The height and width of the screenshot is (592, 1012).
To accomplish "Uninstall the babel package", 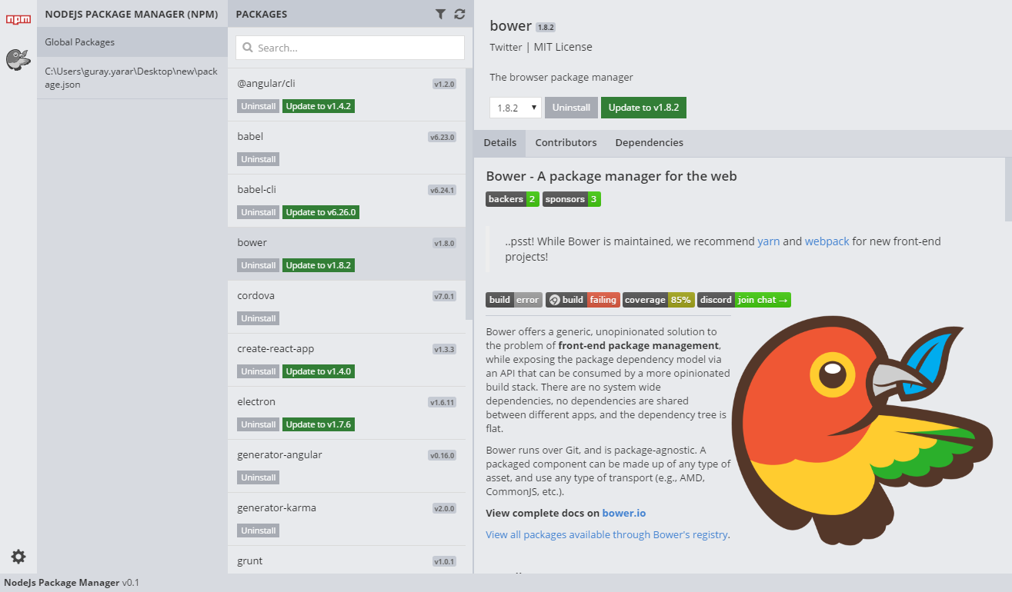I will pyautogui.click(x=259, y=159).
